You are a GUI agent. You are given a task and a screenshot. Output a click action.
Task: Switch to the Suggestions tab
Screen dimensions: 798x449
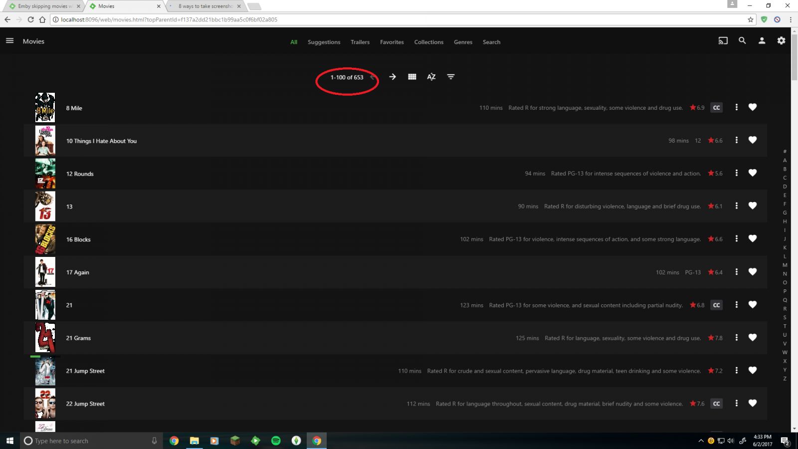pyautogui.click(x=324, y=42)
